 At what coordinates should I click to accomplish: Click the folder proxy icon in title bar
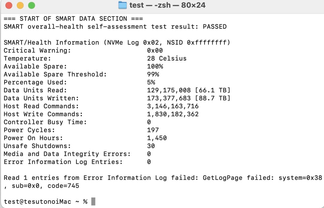coord(122,5)
